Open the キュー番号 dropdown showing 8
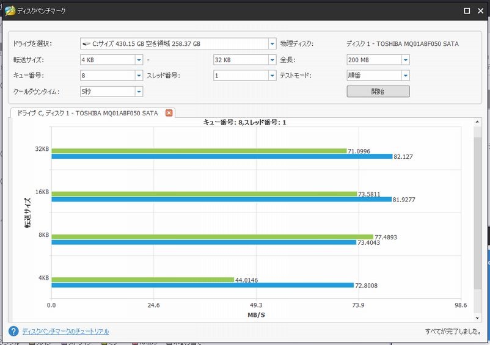The width and height of the screenshot is (490, 345). [139, 76]
